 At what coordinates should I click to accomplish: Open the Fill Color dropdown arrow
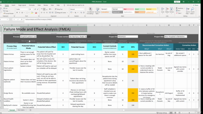click(34, 13)
